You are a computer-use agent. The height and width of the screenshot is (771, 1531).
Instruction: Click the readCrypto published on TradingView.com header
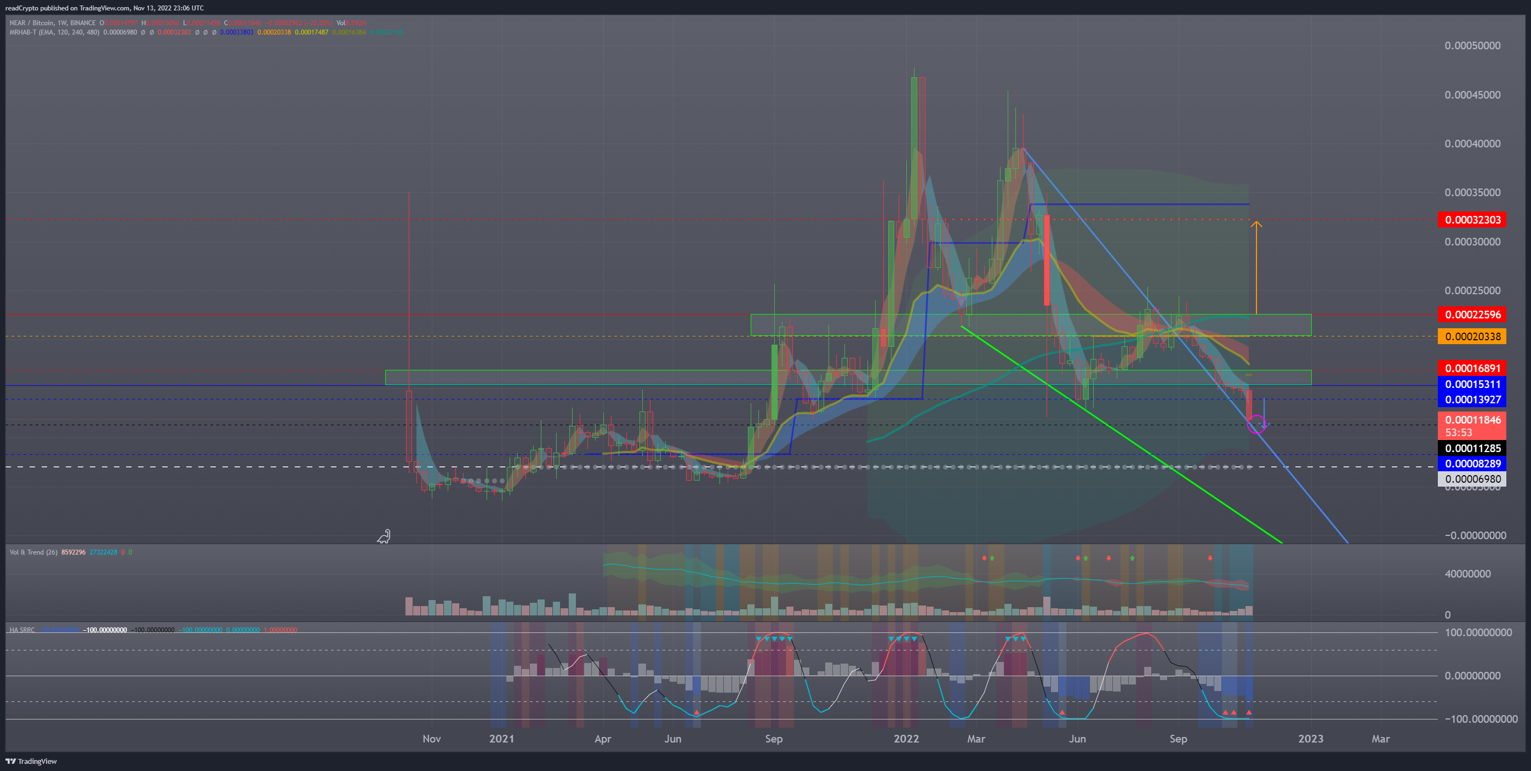pyautogui.click(x=105, y=8)
